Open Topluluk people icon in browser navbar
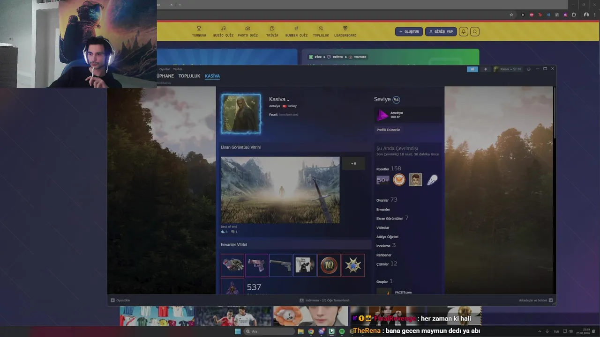600x337 pixels. 321,29
